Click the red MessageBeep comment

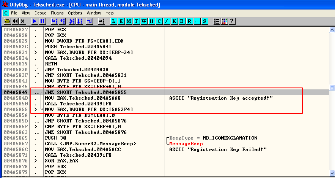(x=186, y=144)
